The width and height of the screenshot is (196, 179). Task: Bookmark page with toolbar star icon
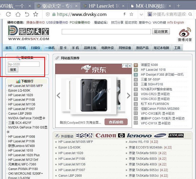(36, 14)
